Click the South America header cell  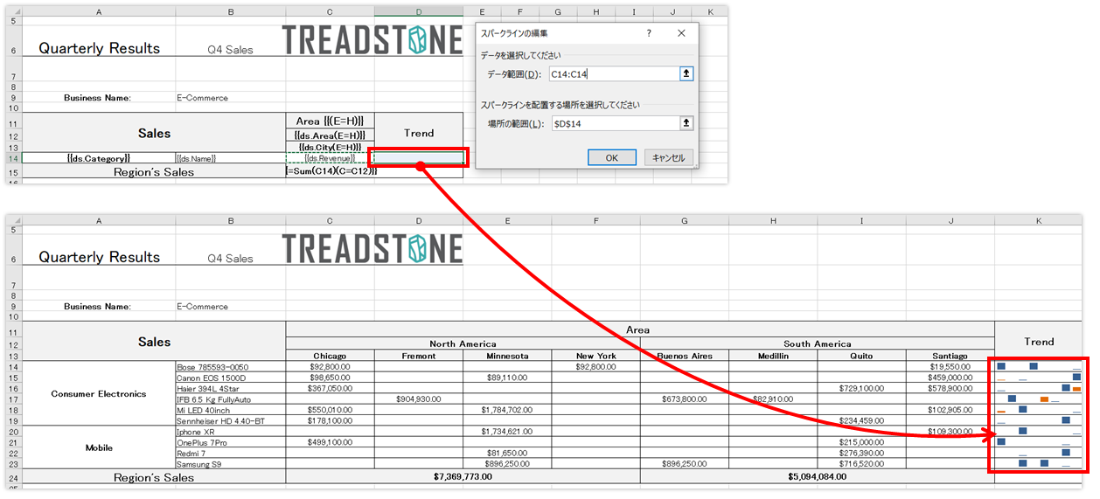click(818, 343)
